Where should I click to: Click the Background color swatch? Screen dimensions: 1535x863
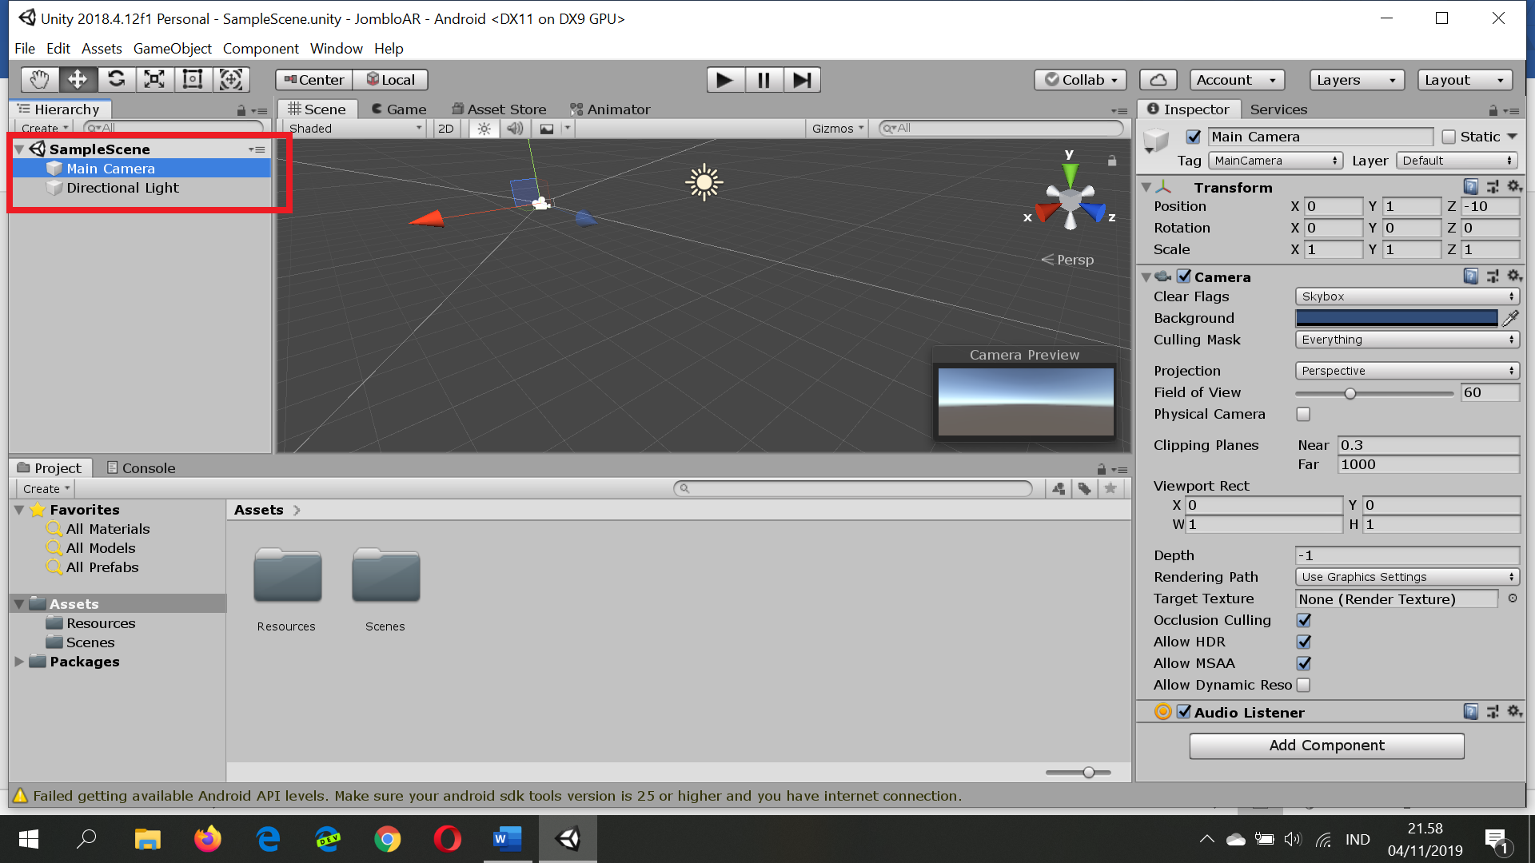1396,318
